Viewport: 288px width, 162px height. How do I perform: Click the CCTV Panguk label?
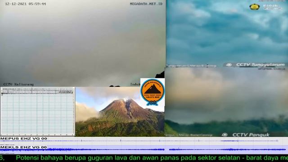(251, 135)
